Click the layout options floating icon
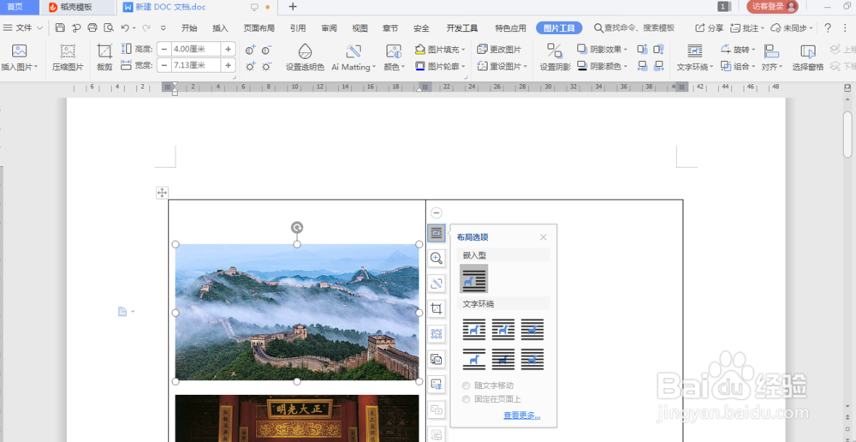Image resolution: width=856 pixels, height=442 pixels. click(x=437, y=233)
